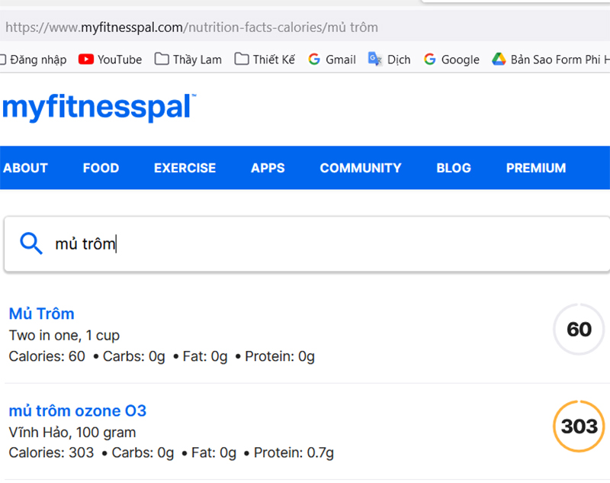Viewport: 610px width, 483px height.
Task: Open the YouTube bookmark
Action: pos(111,60)
